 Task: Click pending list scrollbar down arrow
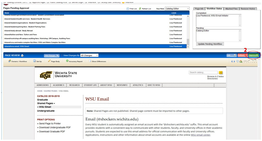188,47
